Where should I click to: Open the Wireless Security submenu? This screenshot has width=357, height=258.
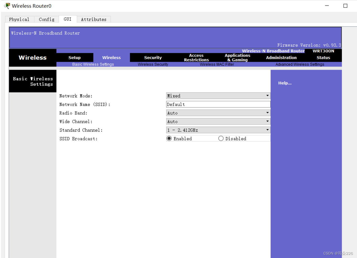tap(153, 64)
